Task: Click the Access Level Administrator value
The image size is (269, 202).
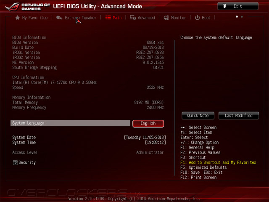Action: coord(150,152)
